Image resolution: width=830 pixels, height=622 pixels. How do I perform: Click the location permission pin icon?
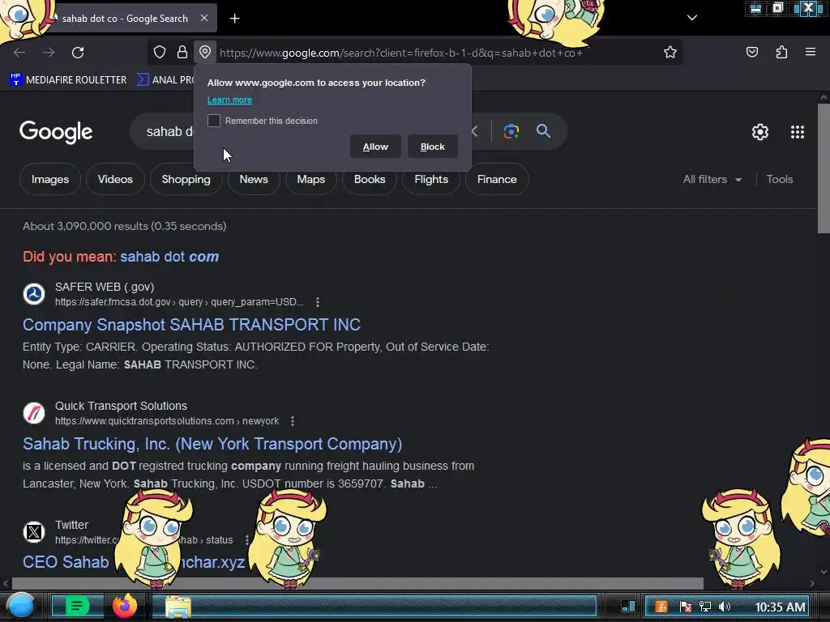tap(205, 52)
